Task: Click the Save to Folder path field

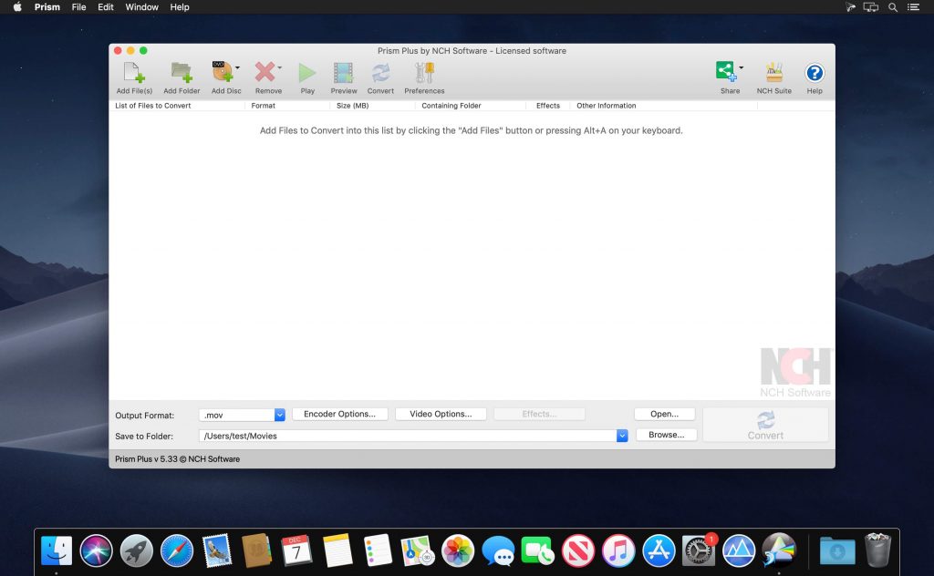Action: [408, 436]
